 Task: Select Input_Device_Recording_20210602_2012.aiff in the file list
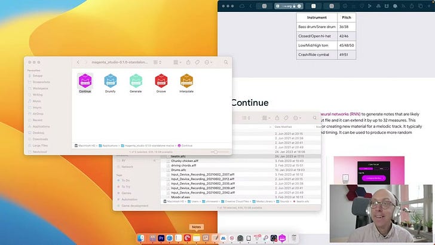point(203,179)
